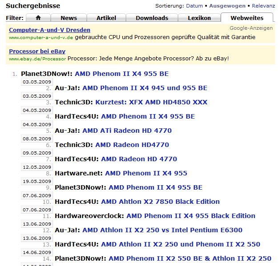Open the Processor bei eBay ad link
This screenshot has height=266, width=279.
point(37,51)
